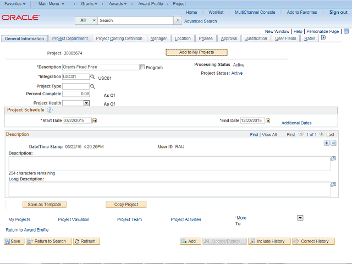This screenshot has height=264, width=352.
Task: Open the Start Date calendar picker
Action: tap(95, 120)
